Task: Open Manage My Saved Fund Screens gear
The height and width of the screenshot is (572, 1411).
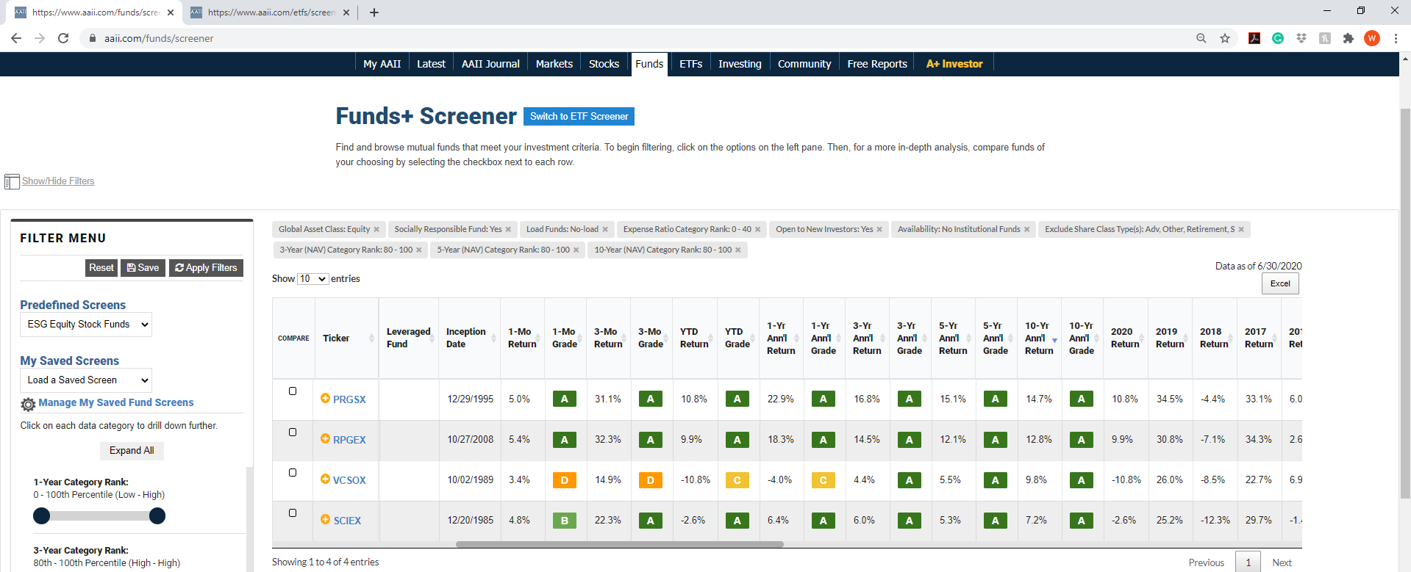Action: coord(28,404)
